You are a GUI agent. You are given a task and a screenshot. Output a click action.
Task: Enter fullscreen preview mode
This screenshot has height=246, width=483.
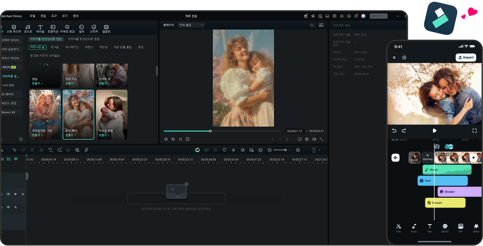coord(321,139)
